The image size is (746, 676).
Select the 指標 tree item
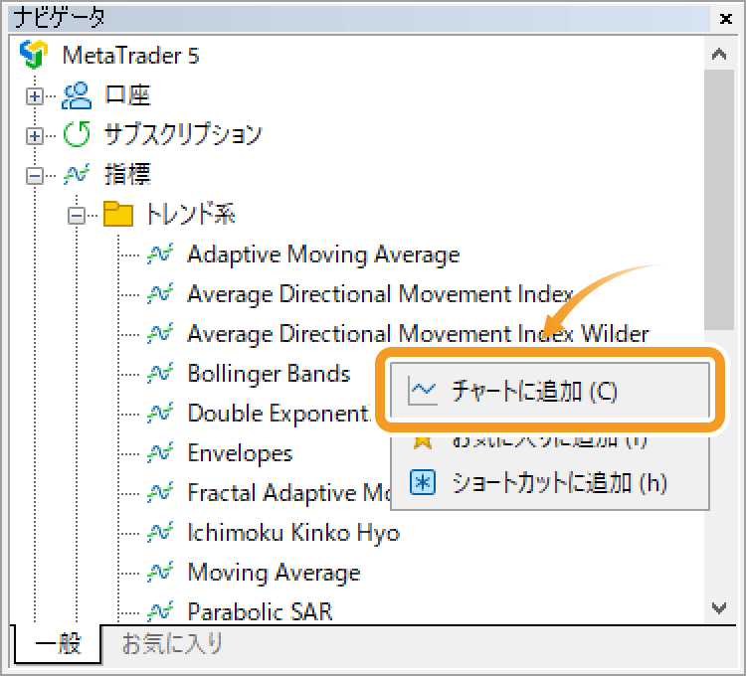click(127, 174)
